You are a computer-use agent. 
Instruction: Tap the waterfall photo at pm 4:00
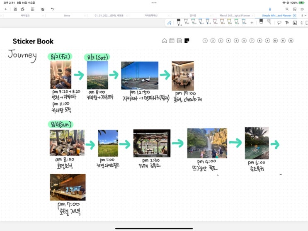click(x=207, y=143)
